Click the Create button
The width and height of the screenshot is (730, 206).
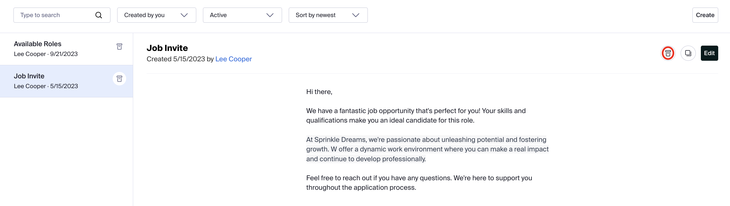click(x=705, y=15)
